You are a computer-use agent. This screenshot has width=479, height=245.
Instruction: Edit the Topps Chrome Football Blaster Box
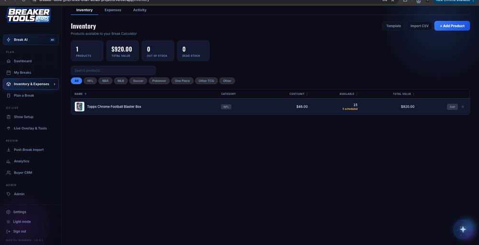coord(453,107)
